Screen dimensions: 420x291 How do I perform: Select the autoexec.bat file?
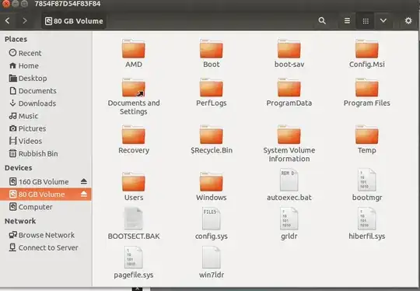[x=289, y=185]
